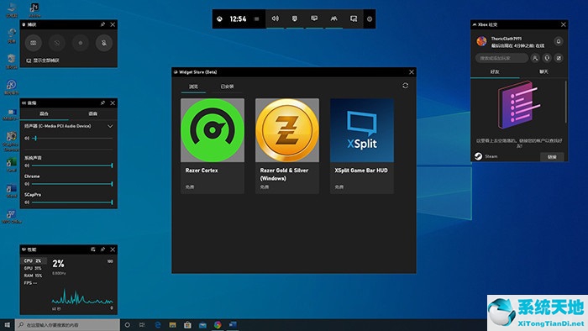Expand the C-Media PCI Audio Device dropdown
588x331 pixels.
tap(110, 126)
